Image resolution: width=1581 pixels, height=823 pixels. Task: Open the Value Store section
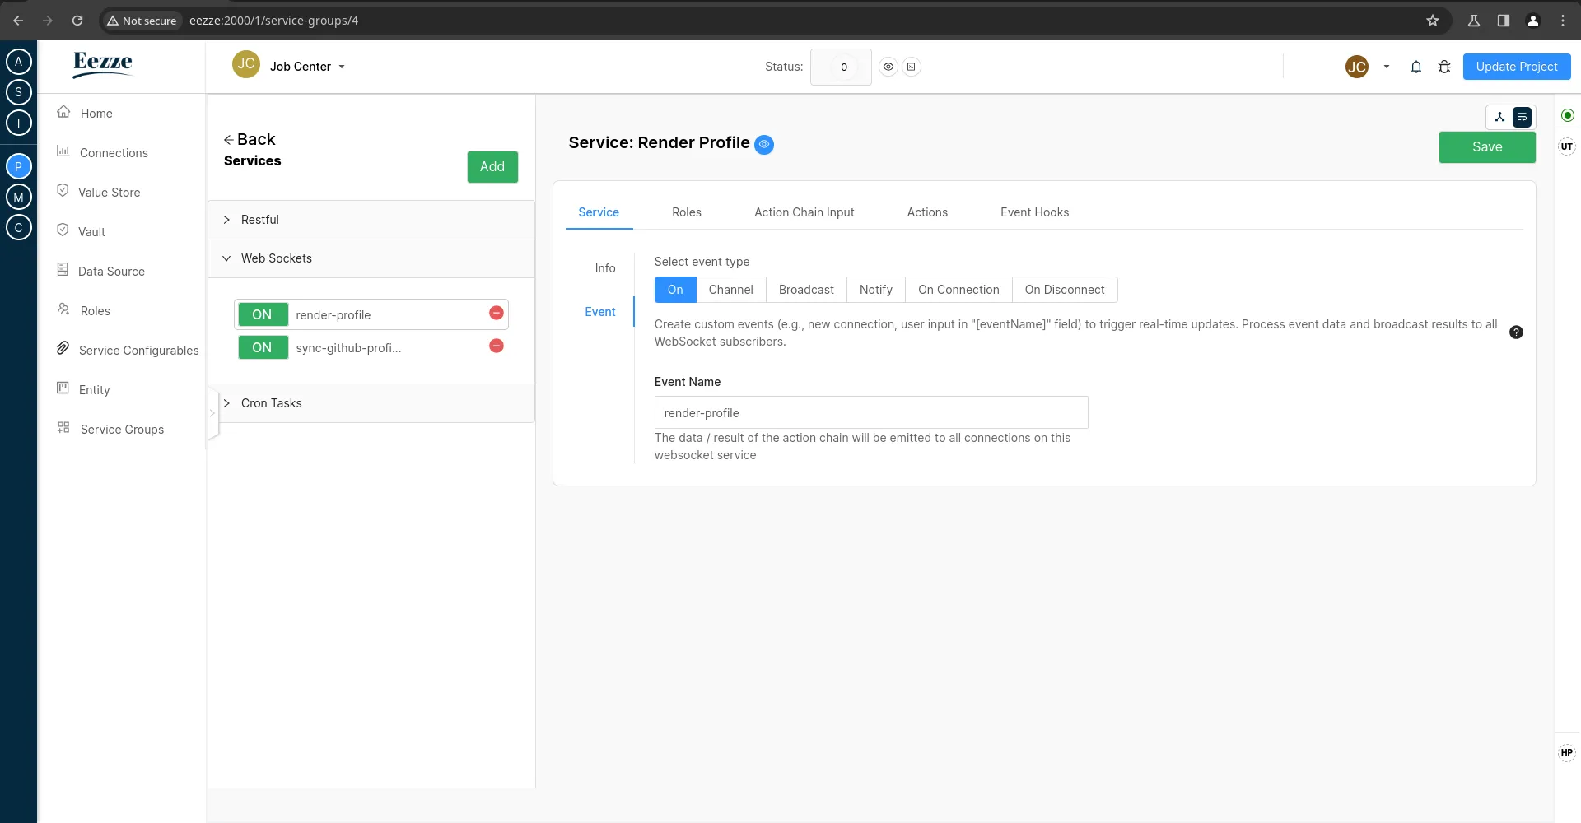click(x=110, y=192)
